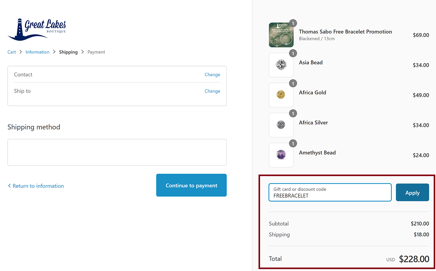
Task: Open the Africa Silver product thumbnail
Action: coord(281,125)
